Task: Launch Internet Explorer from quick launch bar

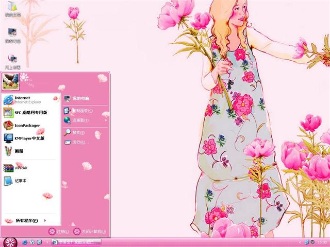Action: pyautogui.click(x=25, y=242)
